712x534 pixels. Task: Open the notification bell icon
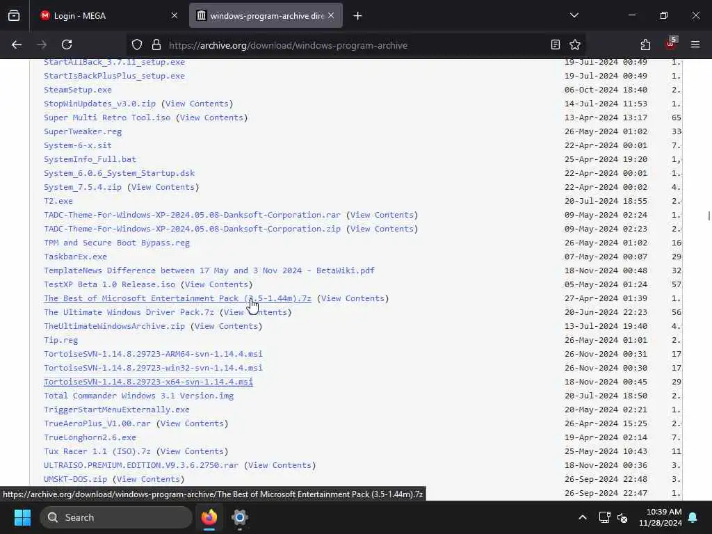(693, 517)
